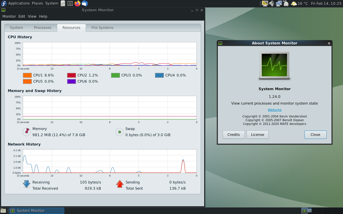
Task: Click the swap value 0 bytes (0.0%) of 3.0 GiB
Action: pos(148,135)
